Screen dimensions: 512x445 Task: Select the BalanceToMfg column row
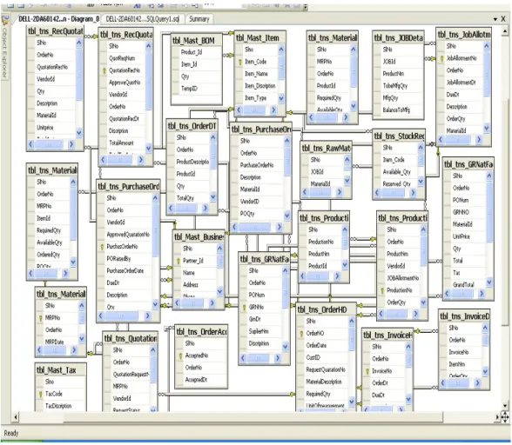coord(399,110)
